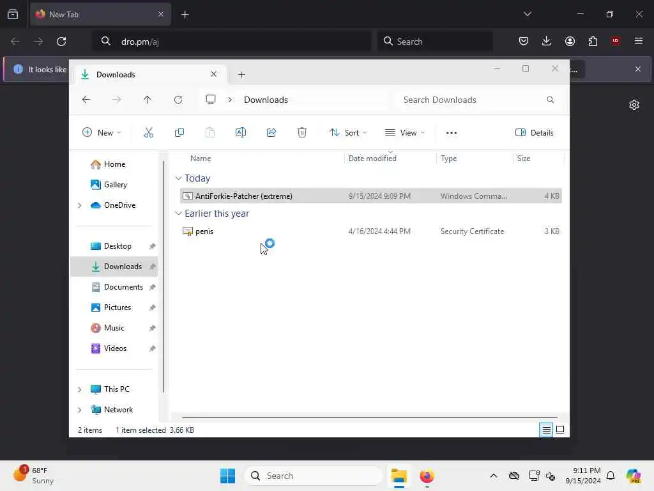Screen dimensions: 654x491
Task: Open the View layout dropdown
Action: [404, 133]
